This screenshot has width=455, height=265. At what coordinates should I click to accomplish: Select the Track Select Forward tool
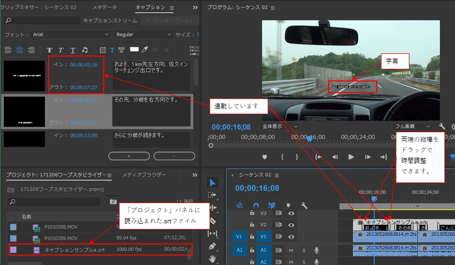coord(212,195)
